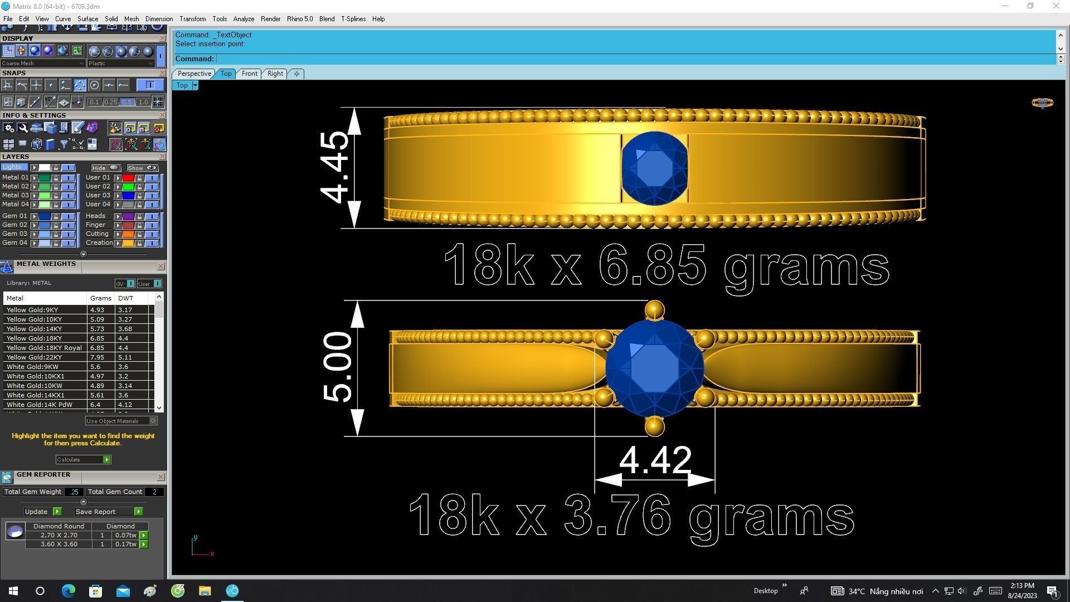Click the red-X yellow-arrow stop recording icon

coord(159,128)
